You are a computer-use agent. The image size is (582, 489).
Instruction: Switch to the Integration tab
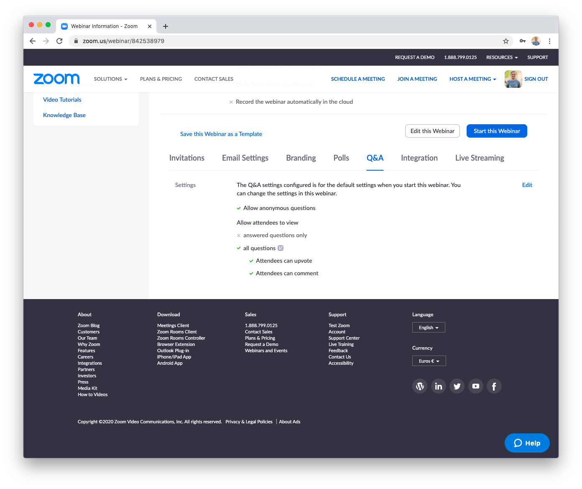[x=419, y=158]
